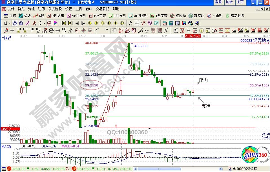Click the percent sign drawing tool

[x=188, y=31]
